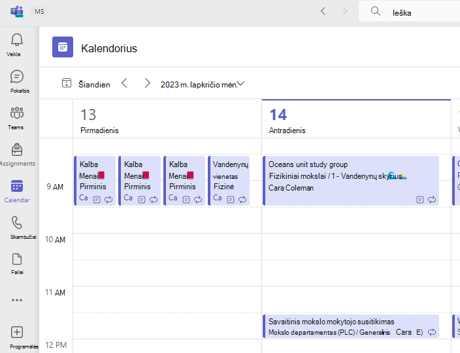Click the search magnifier icon

tap(376, 12)
